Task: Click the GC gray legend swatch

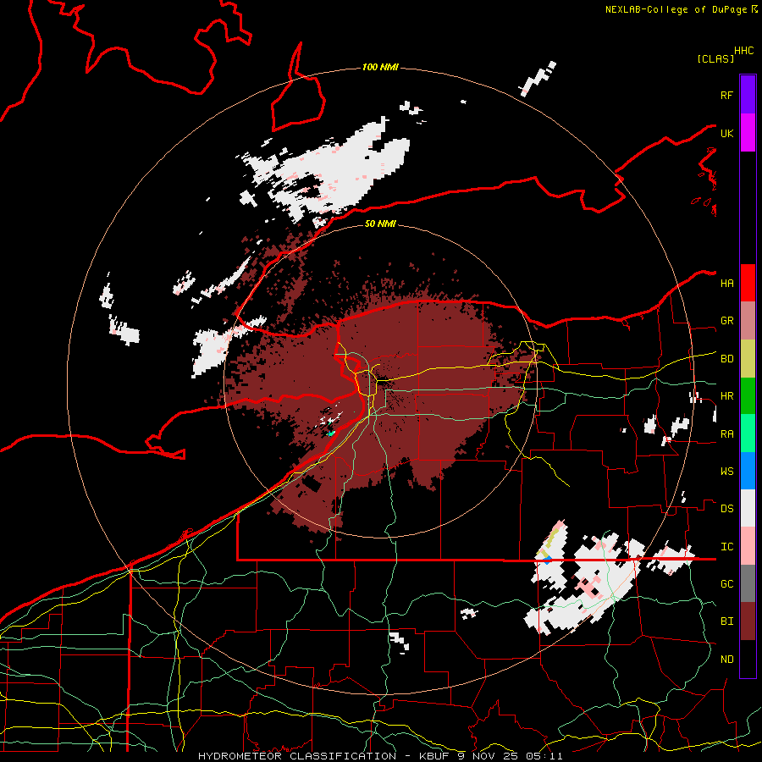Action: pos(748,583)
